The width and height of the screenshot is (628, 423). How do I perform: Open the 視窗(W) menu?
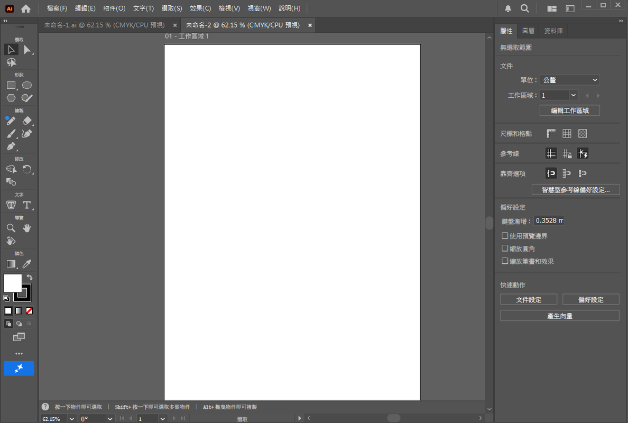[x=259, y=8]
